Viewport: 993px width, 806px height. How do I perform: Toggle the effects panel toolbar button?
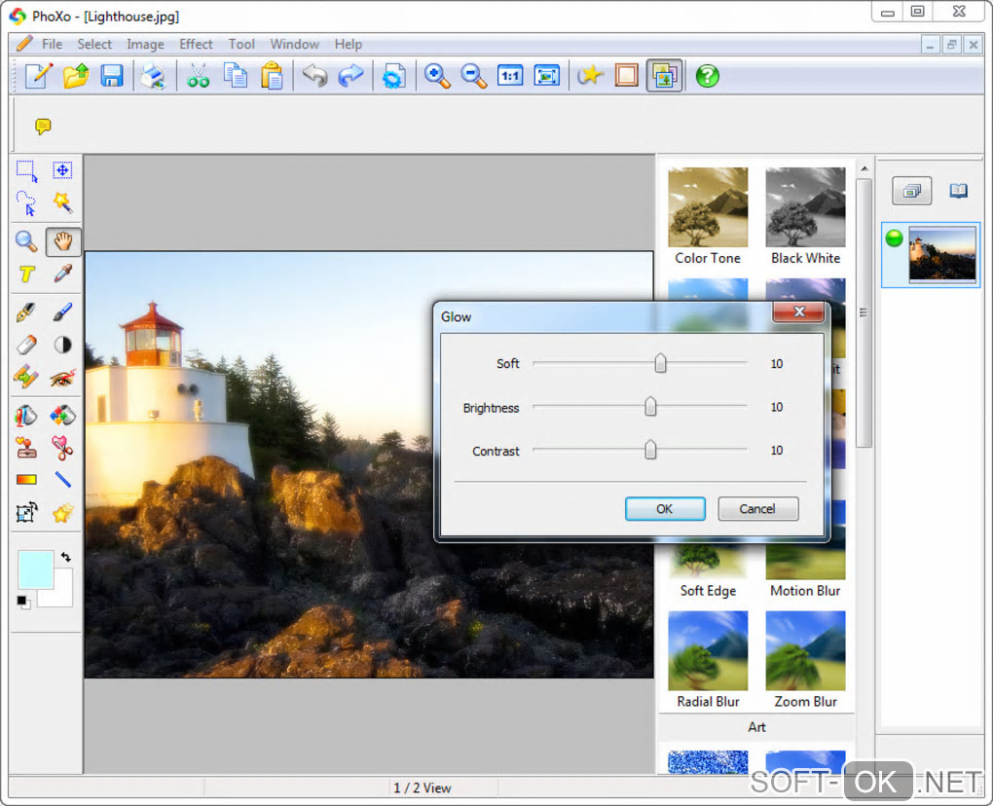[664, 76]
